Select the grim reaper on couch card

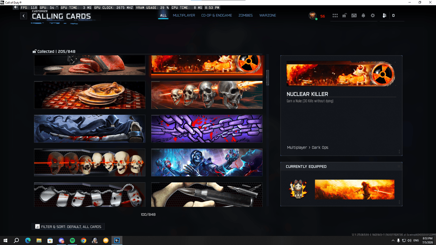(90, 129)
